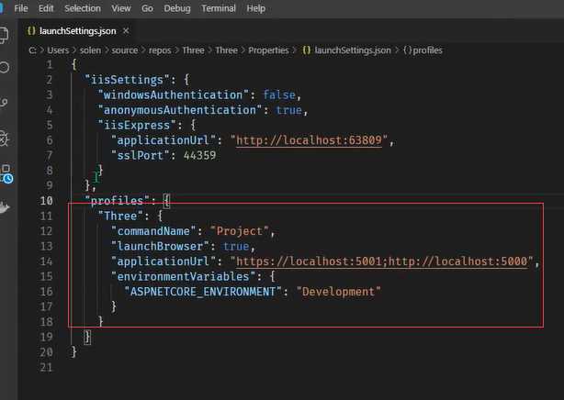Click the C: drive breadcrumb segment

click(x=32, y=50)
